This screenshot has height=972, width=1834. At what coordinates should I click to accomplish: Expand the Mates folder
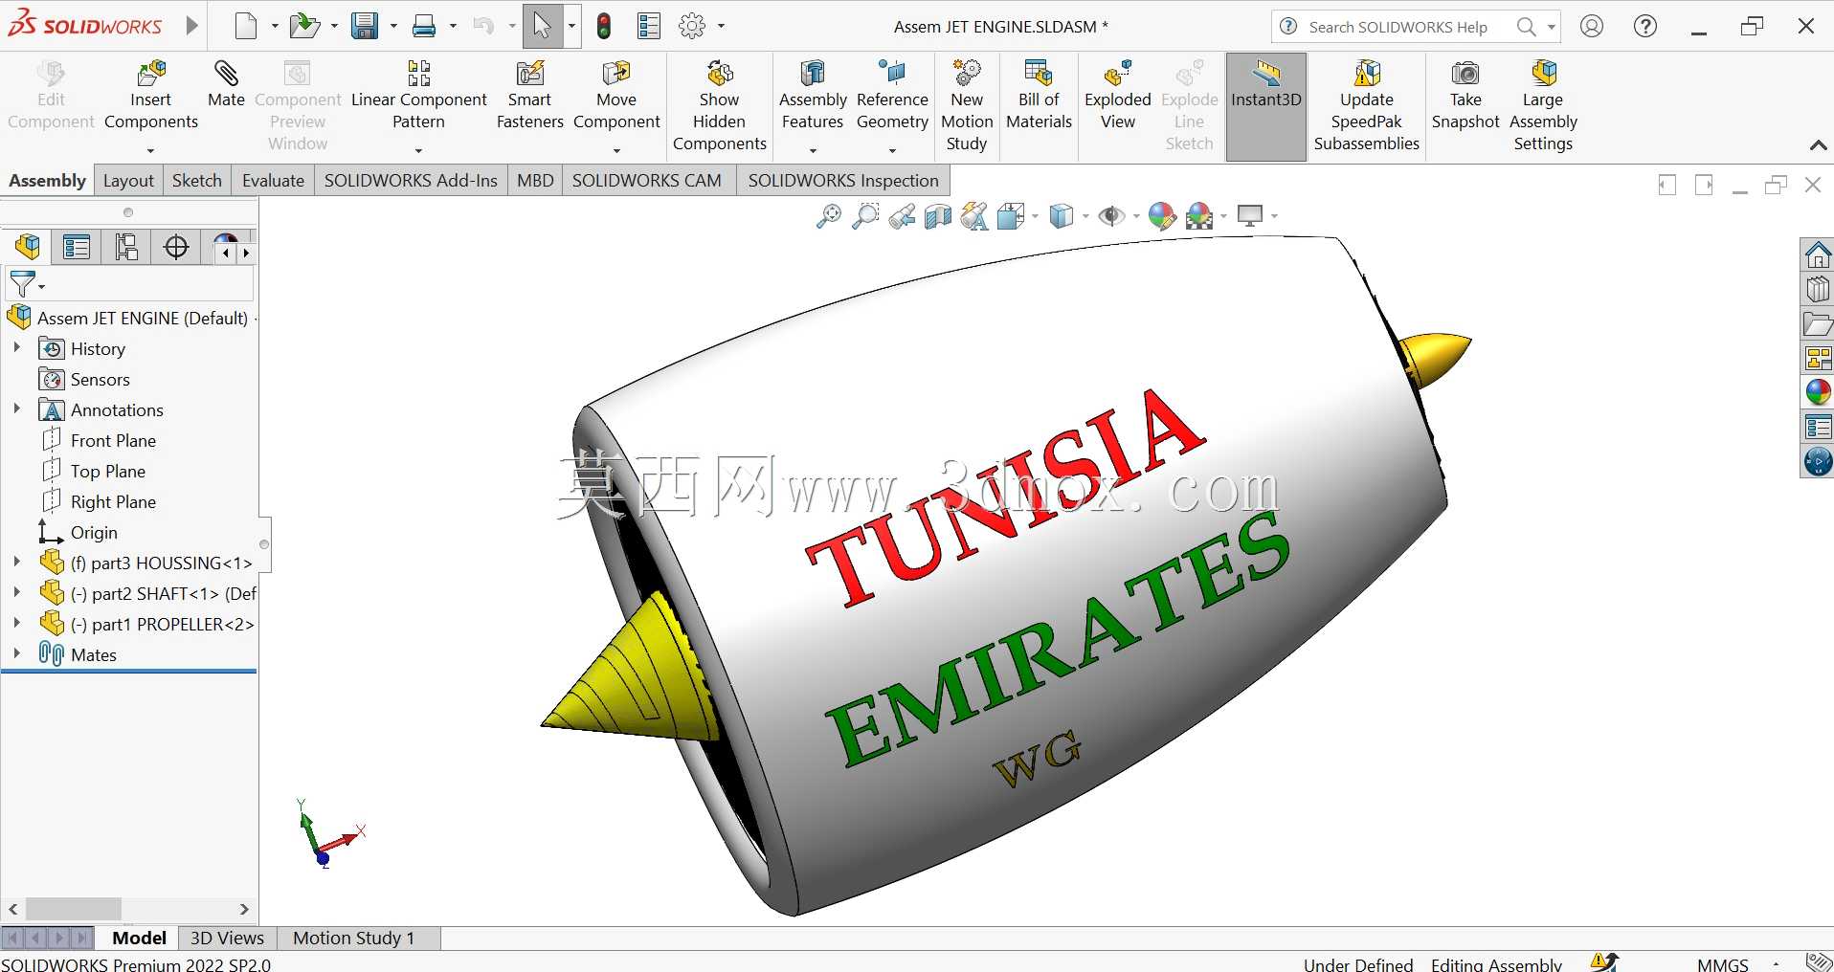(16, 654)
